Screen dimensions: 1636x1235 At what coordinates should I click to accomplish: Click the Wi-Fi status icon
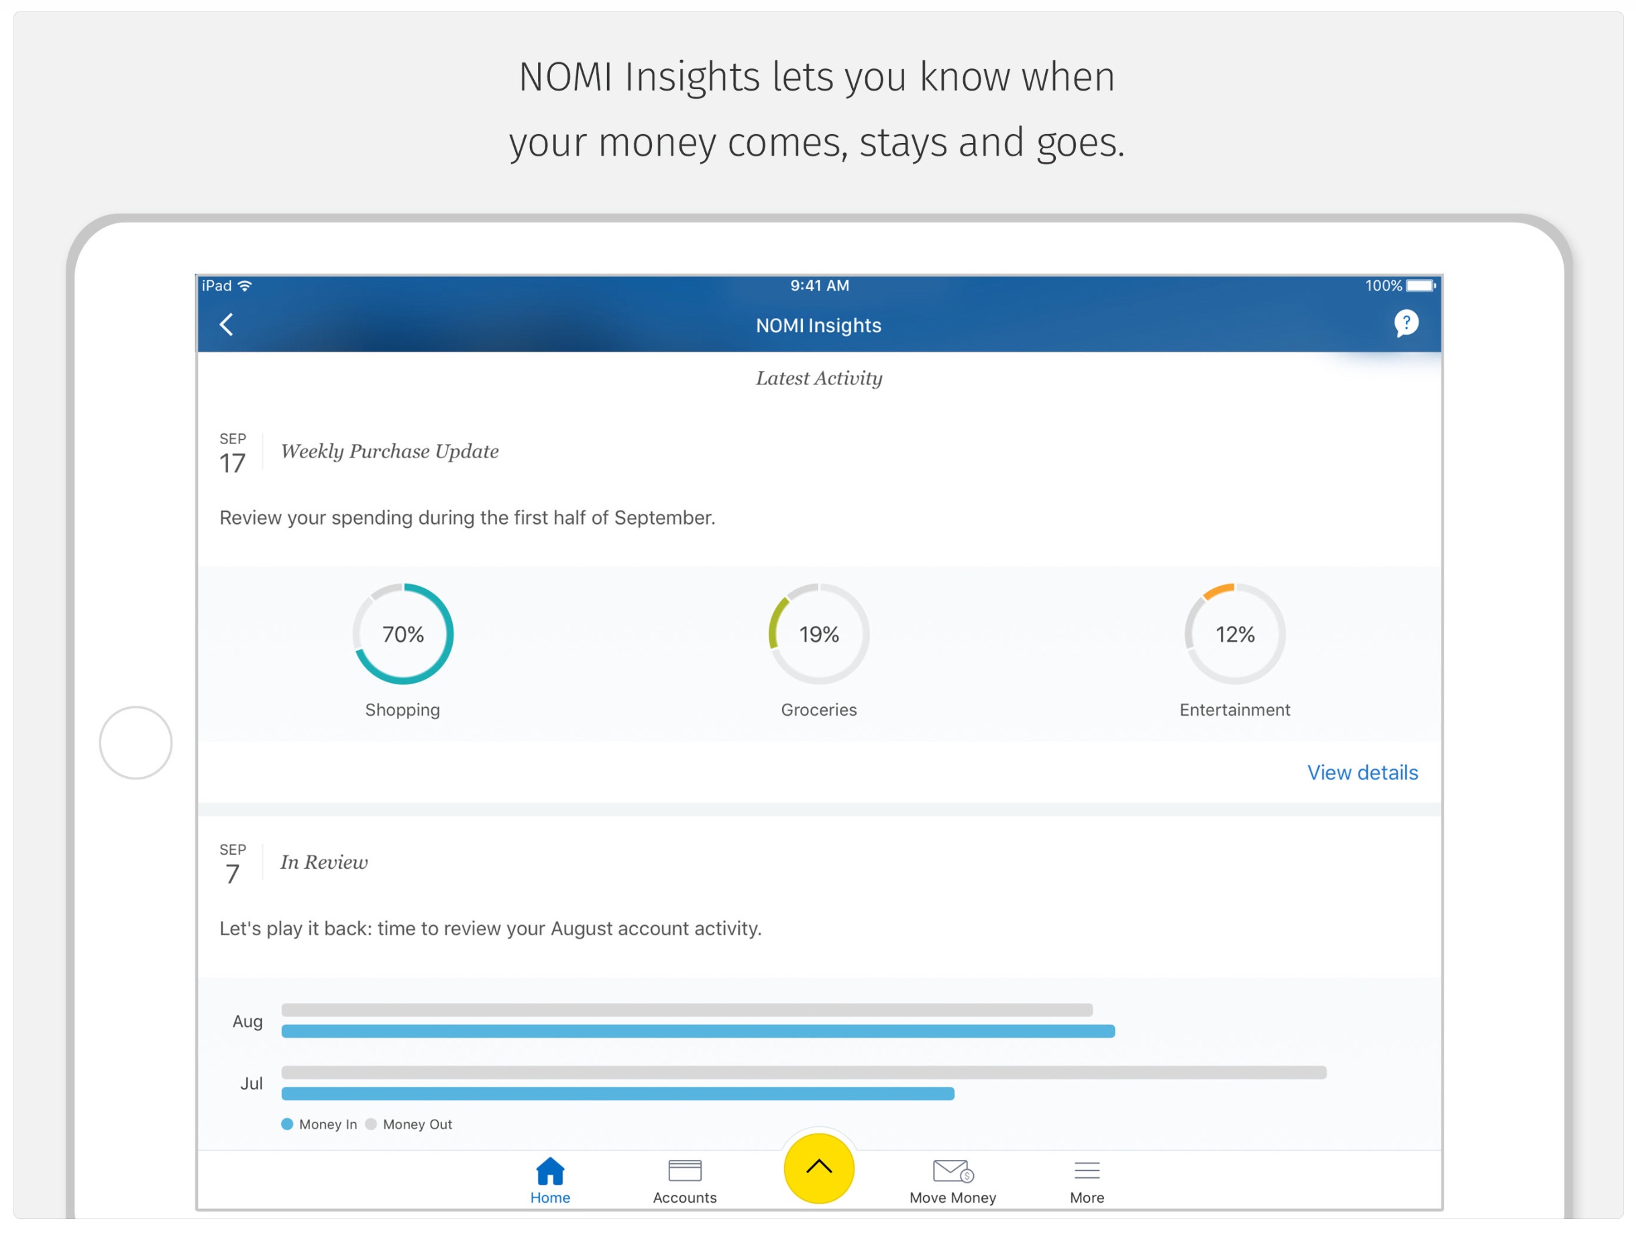[246, 286]
